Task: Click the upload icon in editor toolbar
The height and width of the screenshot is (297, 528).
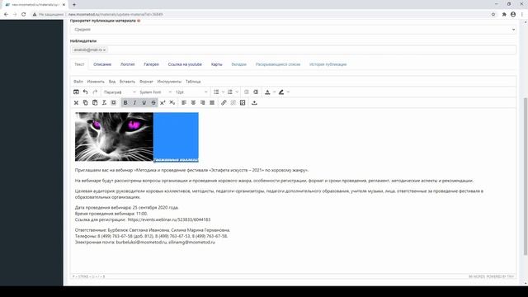Action: point(254,102)
